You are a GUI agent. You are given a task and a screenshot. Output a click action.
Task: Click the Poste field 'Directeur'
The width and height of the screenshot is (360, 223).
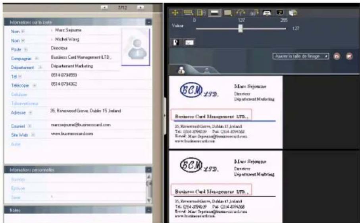click(x=59, y=48)
